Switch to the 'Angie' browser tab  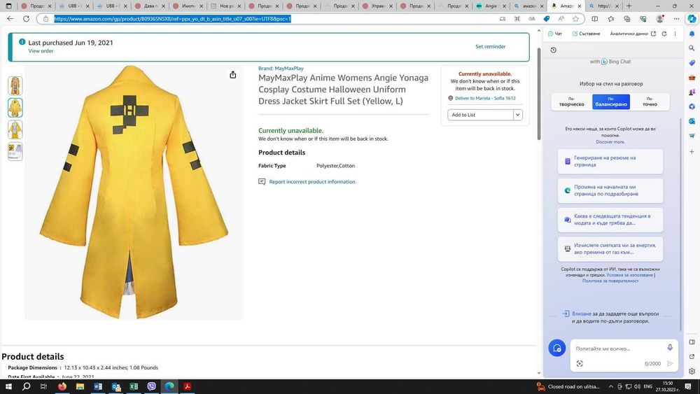click(x=490, y=6)
